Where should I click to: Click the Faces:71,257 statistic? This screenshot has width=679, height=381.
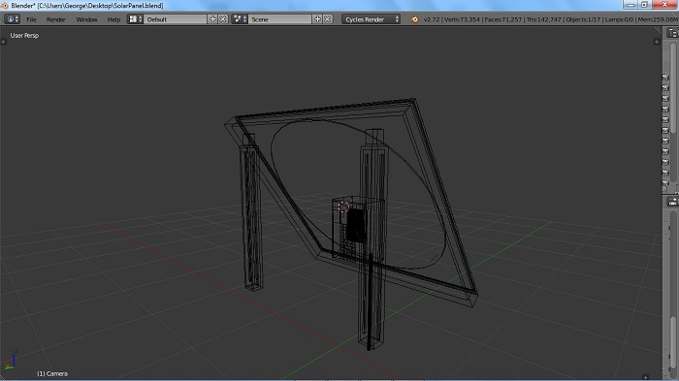pyautogui.click(x=503, y=19)
